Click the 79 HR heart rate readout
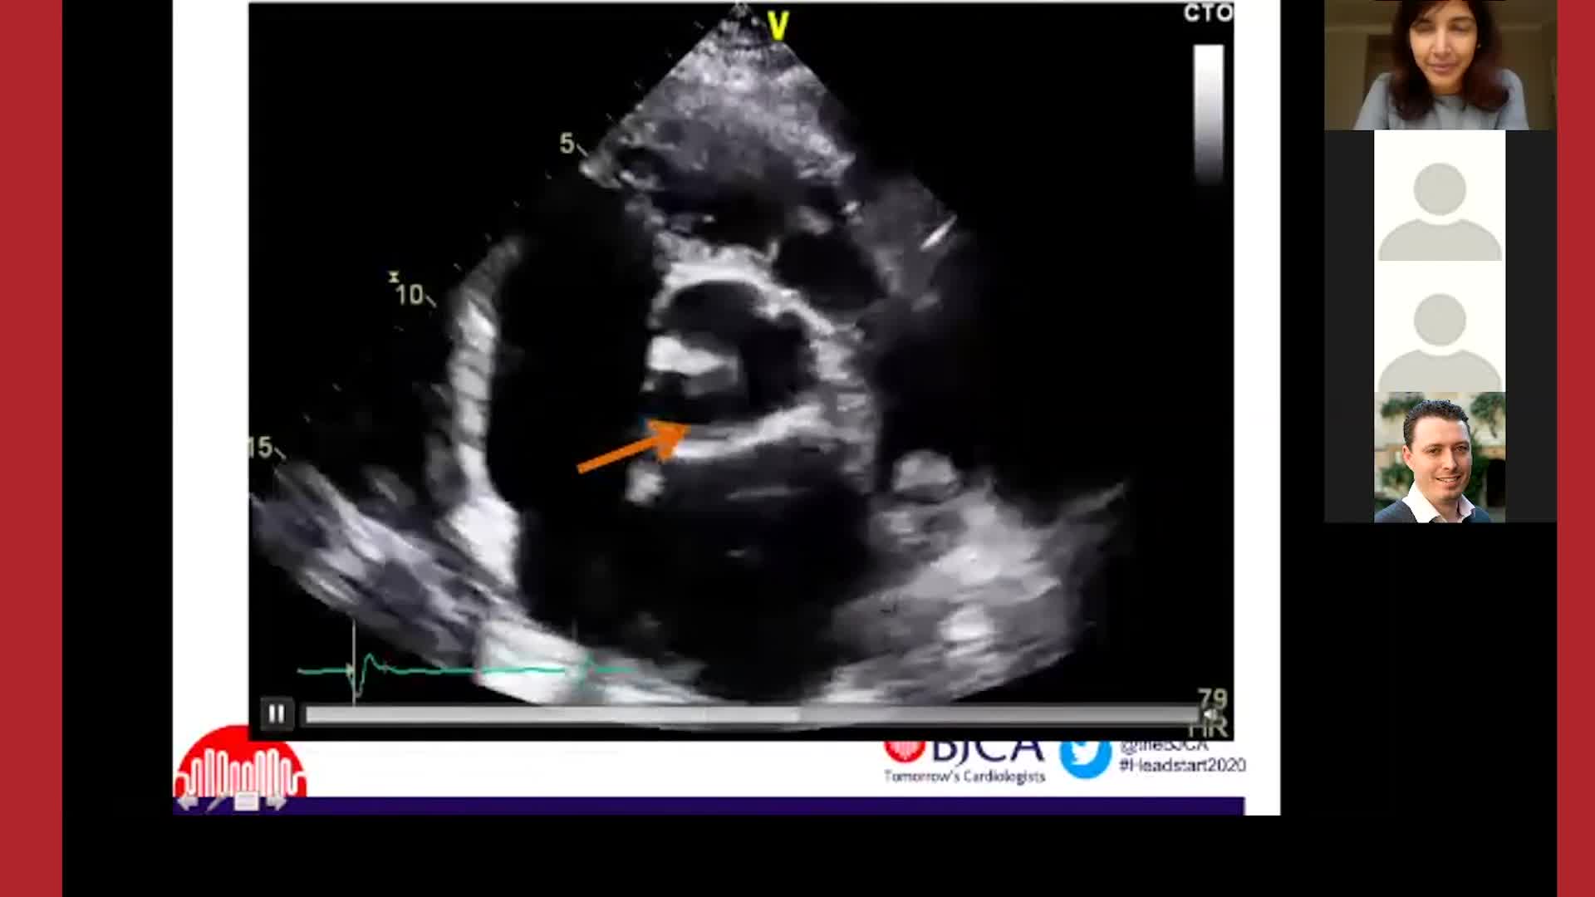 (1212, 713)
